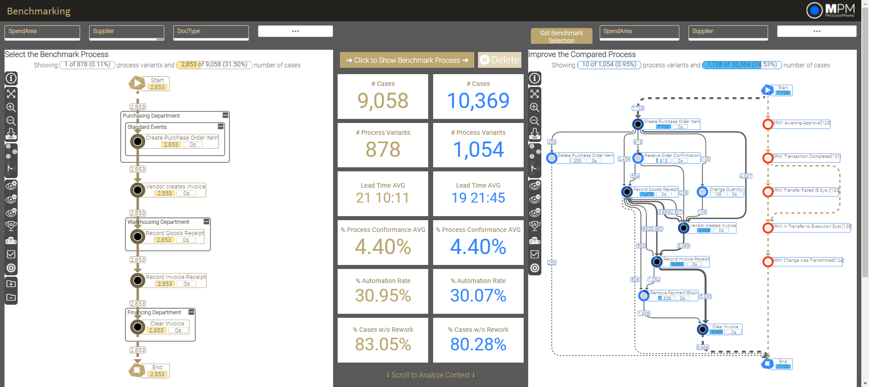Adjust benchmark process variants slider 1 of 878
Viewport: 869px width, 387px height.
click(x=87, y=65)
